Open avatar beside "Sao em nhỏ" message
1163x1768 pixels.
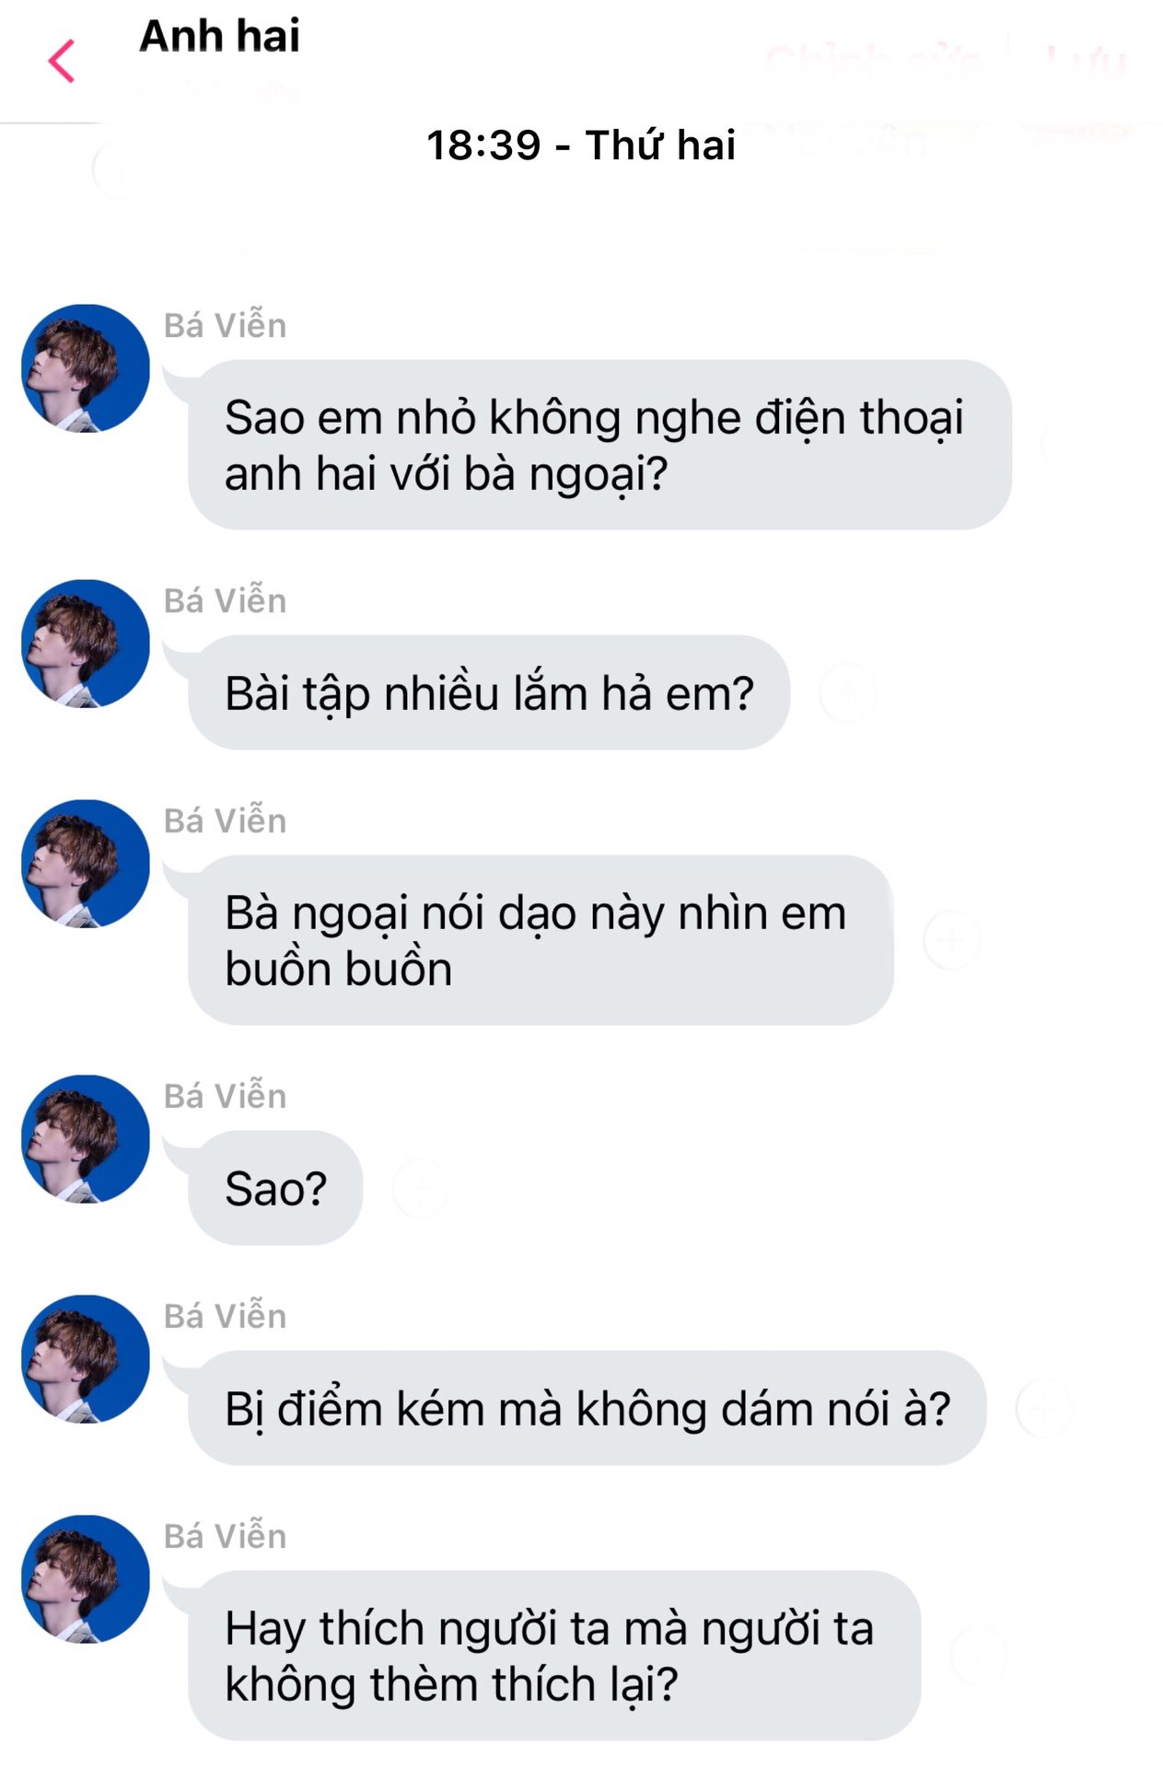click(x=86, y=368)
